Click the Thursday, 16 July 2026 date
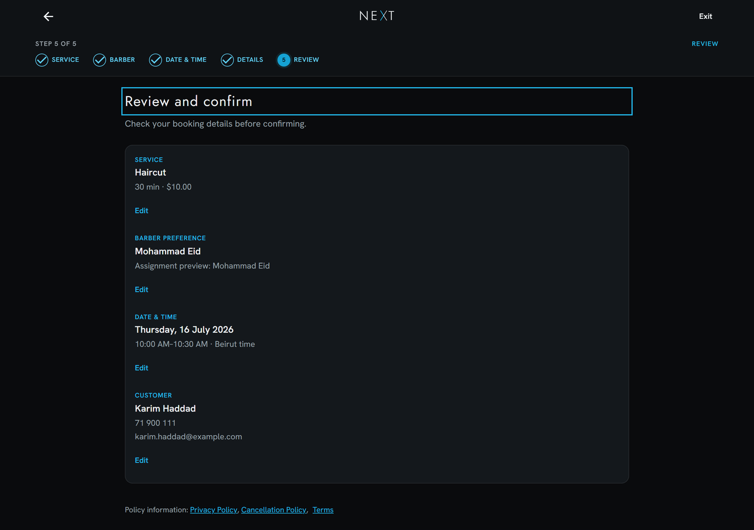Image resolution: width=754 pixels, height=530 pixels. tap(184, 330)
